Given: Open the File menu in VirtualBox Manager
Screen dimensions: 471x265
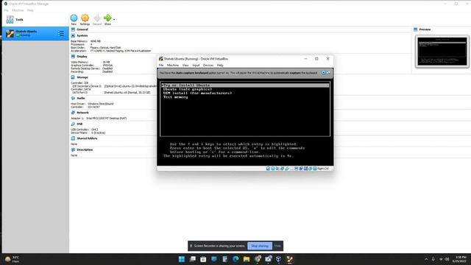Looking at the screenshot, I should pyautogui.click(x=6, y=10).
